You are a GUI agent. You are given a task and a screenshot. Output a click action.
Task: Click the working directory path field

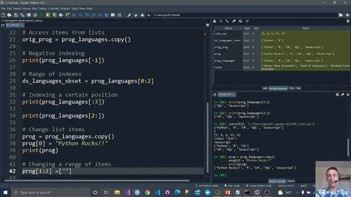245,15
